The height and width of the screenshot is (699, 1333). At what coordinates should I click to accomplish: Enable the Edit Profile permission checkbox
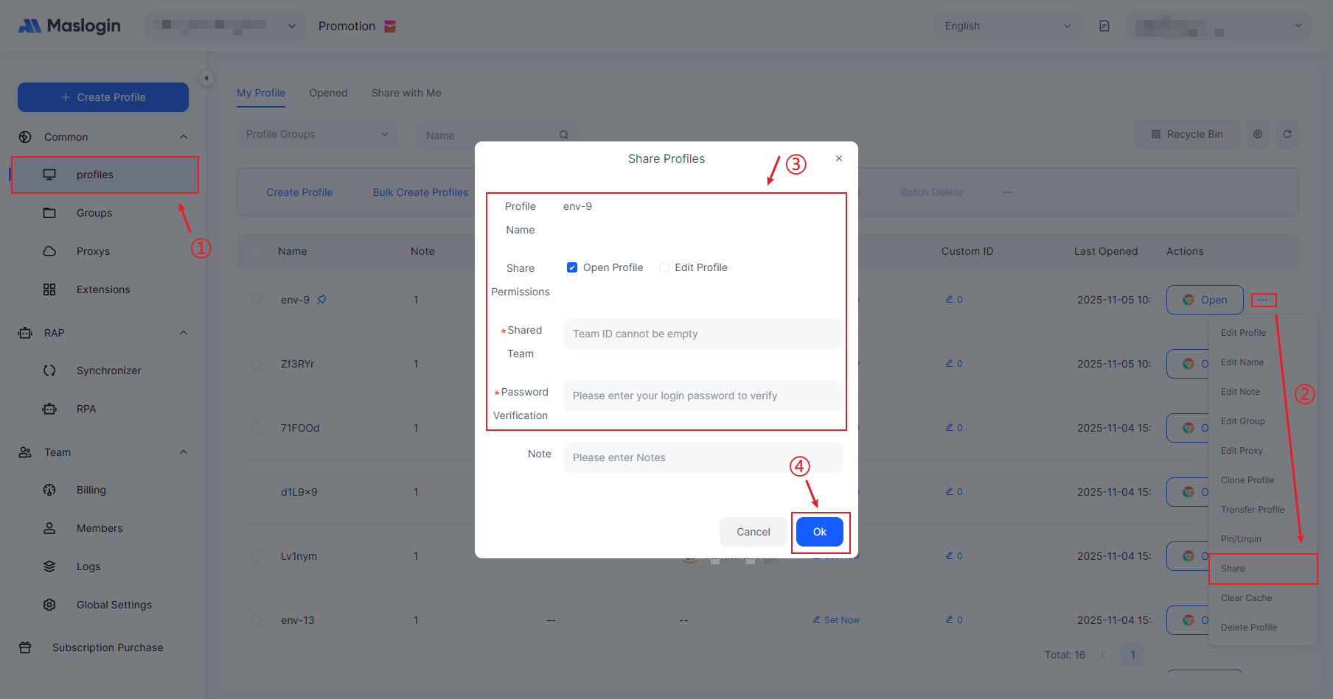coord(664,267)
